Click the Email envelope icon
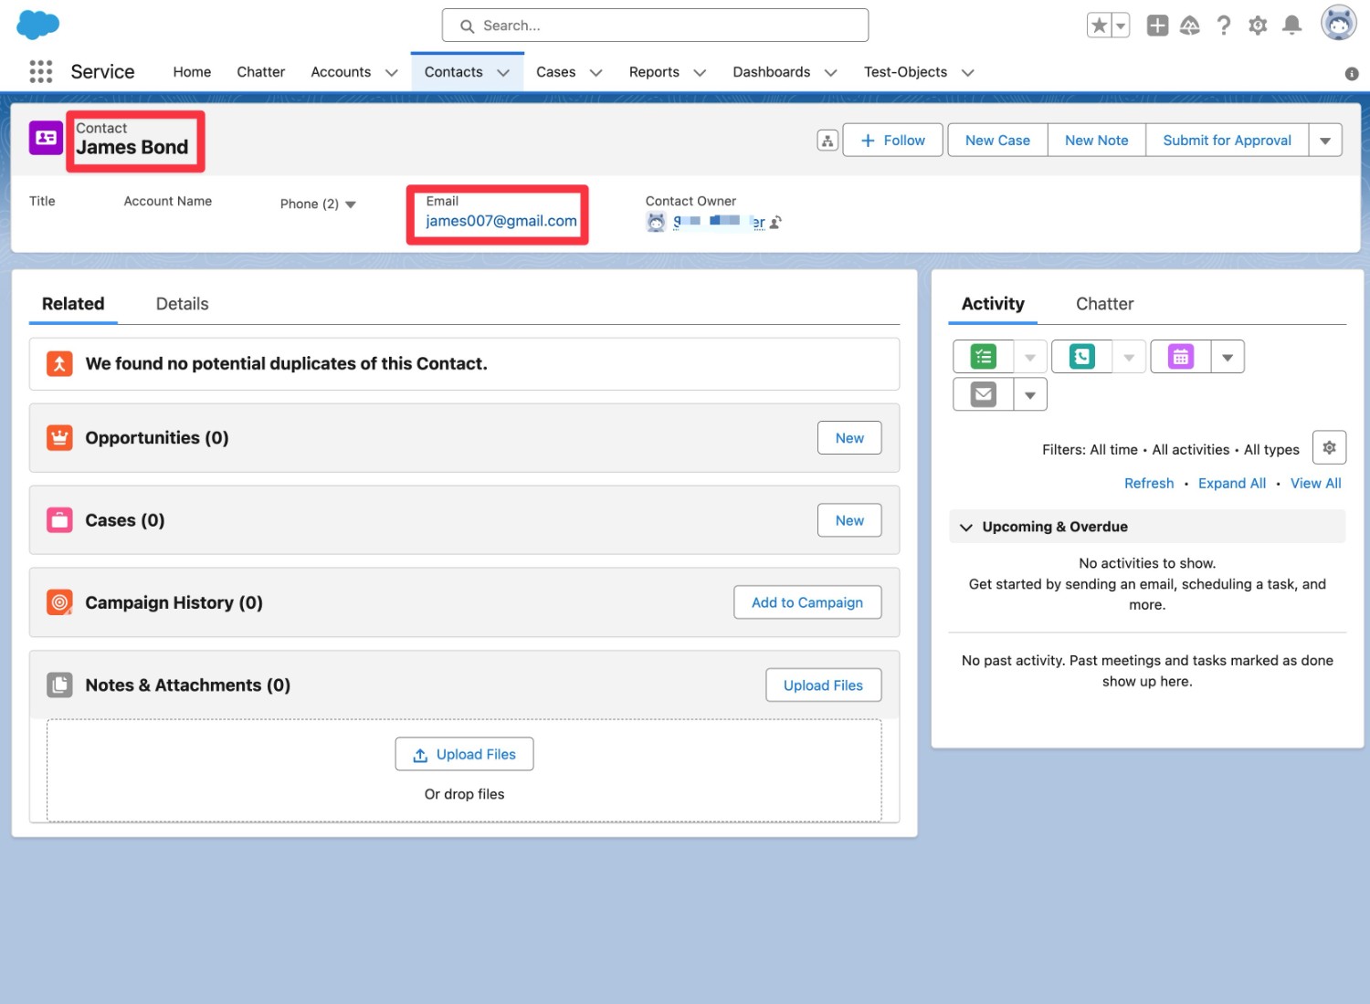 984,394
